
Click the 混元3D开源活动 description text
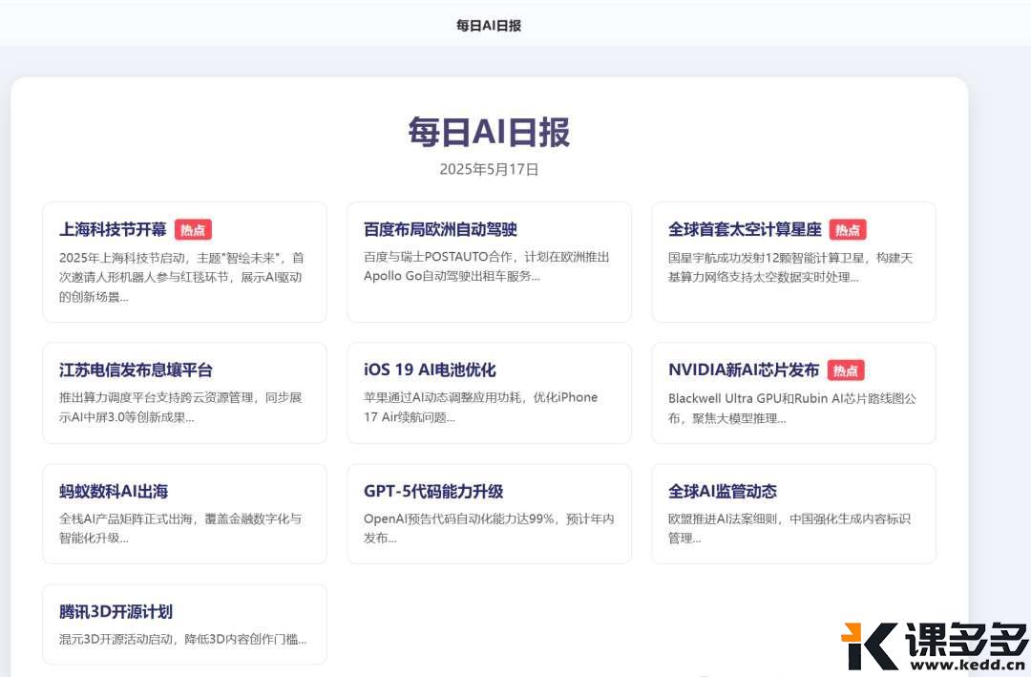pos(182,639)
